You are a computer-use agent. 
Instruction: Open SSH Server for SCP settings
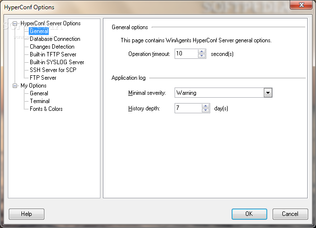click(x=53, y=70)
